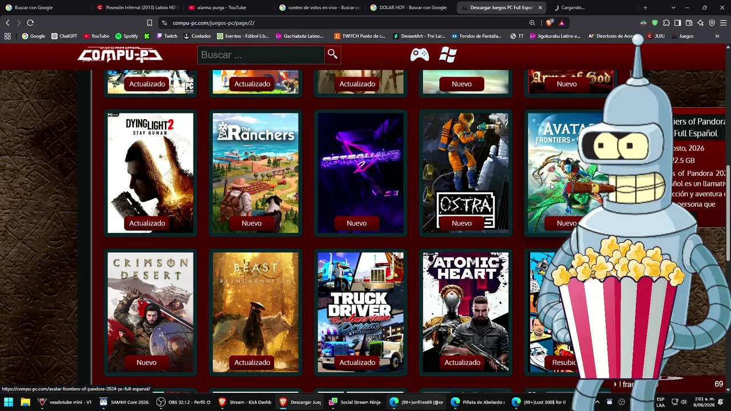Switch to the Posesión Infernal (2013) tab
The image size is (731, 411).
coord(137,7)
